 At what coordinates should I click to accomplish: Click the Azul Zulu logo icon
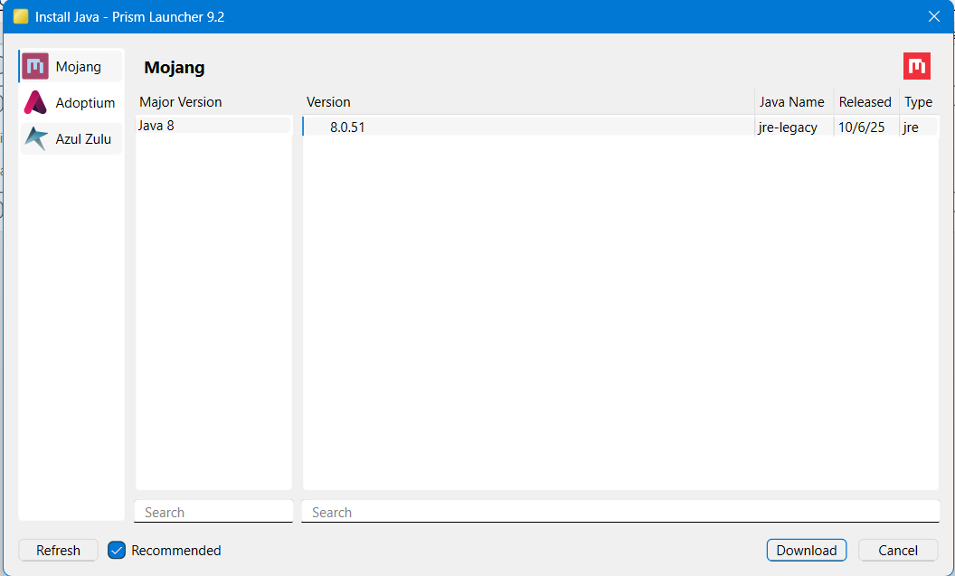coord(35,139)
